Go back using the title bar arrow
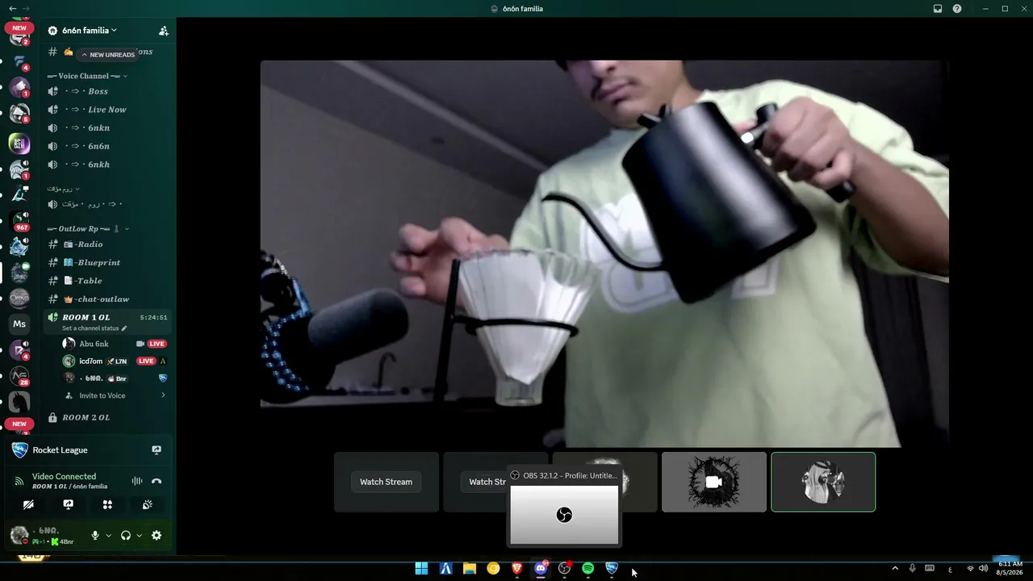Viewport: 1033px width, 581px height. (12, 9)
